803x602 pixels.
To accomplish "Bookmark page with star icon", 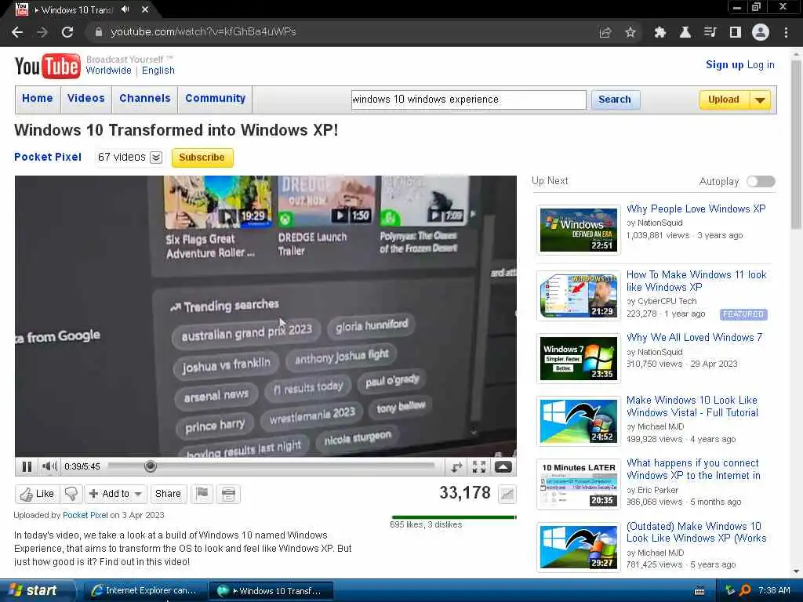I will (x=630, y=32).
